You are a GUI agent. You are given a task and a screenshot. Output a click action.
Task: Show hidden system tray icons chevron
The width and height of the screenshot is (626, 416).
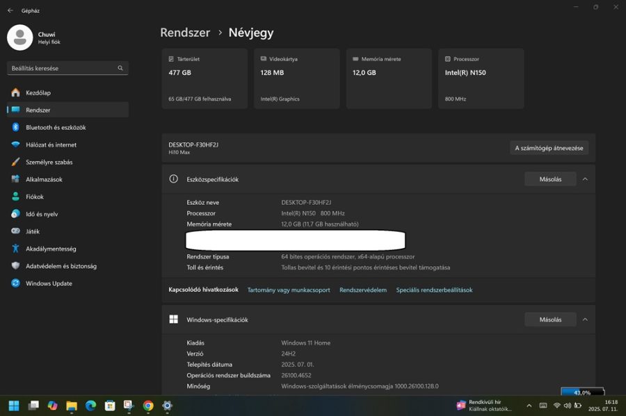[x=529, y=406]
